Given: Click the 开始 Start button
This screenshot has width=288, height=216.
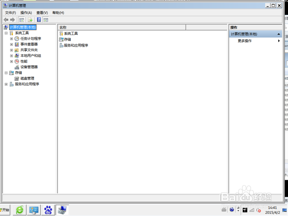Looking at the screenshot, I should pos(5,210).
